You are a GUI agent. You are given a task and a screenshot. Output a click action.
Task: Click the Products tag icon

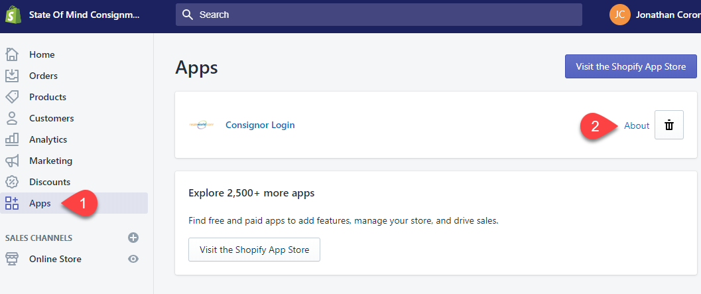[x=12, y=97]
